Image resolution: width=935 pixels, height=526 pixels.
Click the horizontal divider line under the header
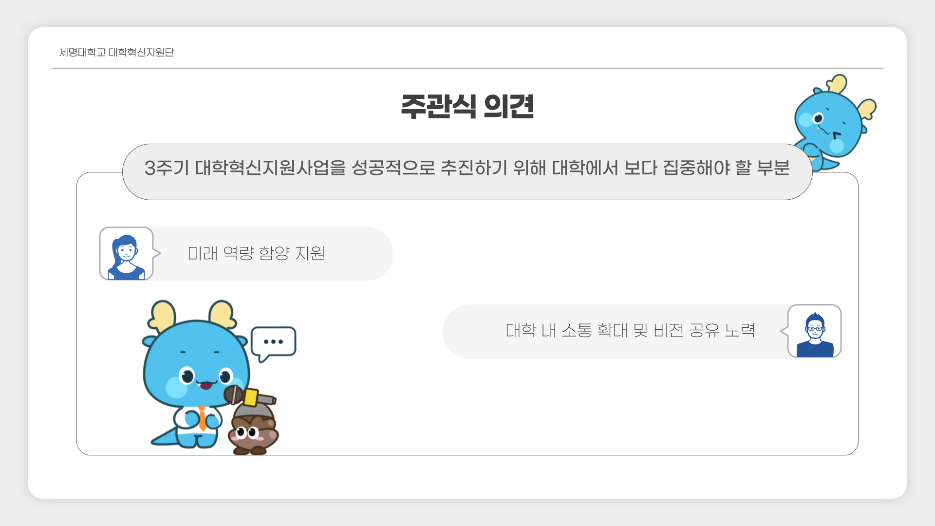coord(467,68)
